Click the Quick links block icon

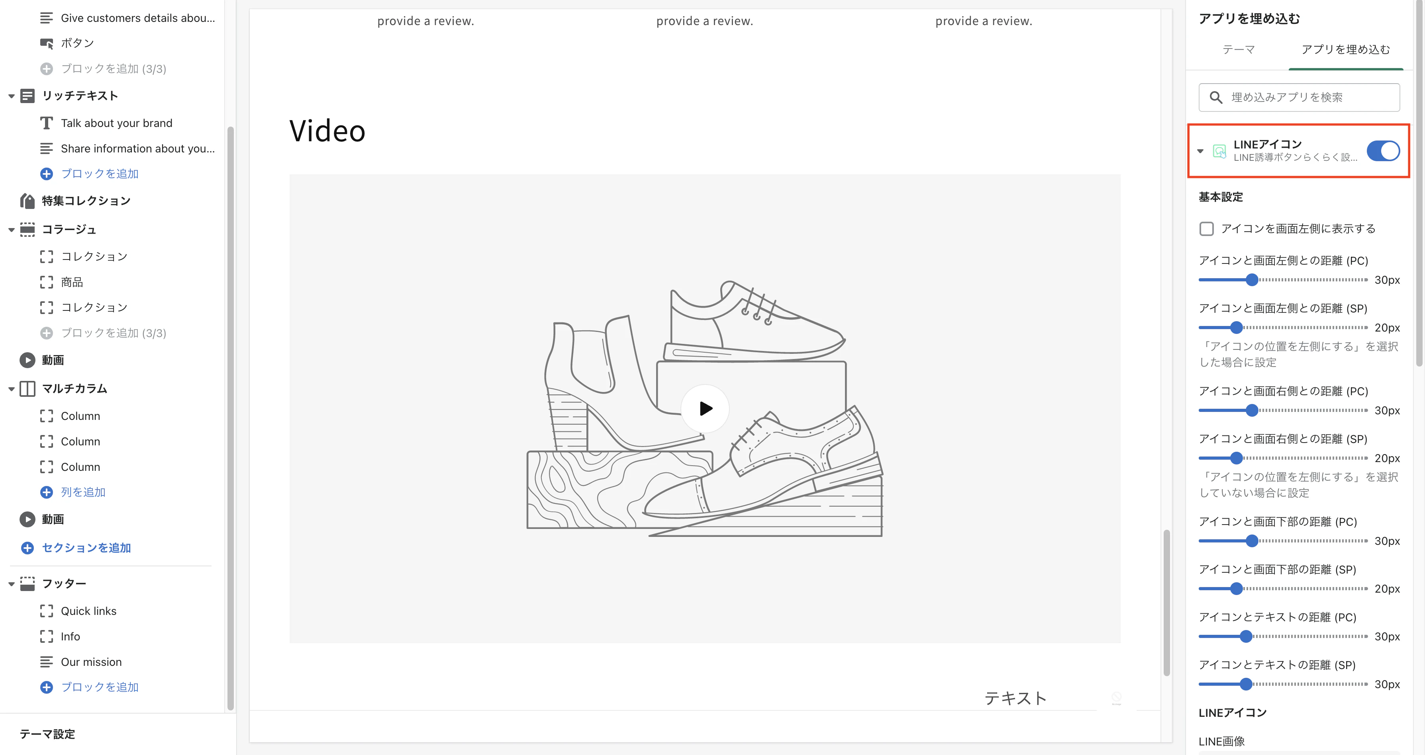47,611
